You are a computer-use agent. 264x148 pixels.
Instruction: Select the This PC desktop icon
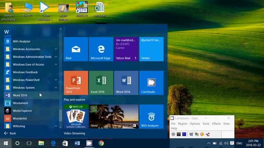28,9
